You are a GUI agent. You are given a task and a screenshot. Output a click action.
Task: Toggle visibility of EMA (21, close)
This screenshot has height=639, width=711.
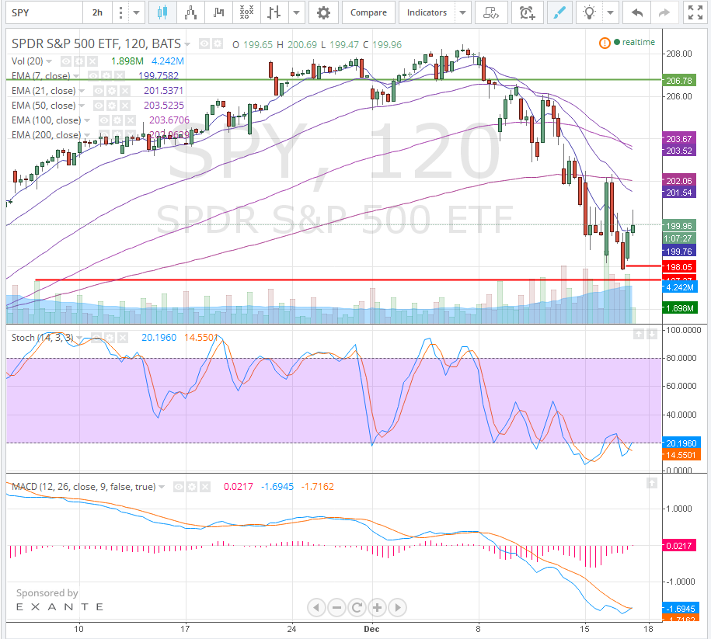(99, 91)
